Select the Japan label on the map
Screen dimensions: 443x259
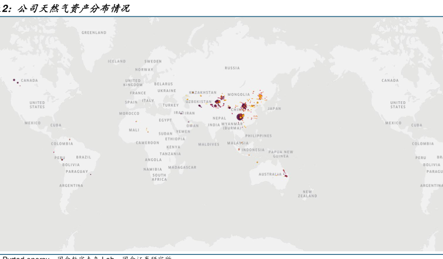(x=274, y=108)
